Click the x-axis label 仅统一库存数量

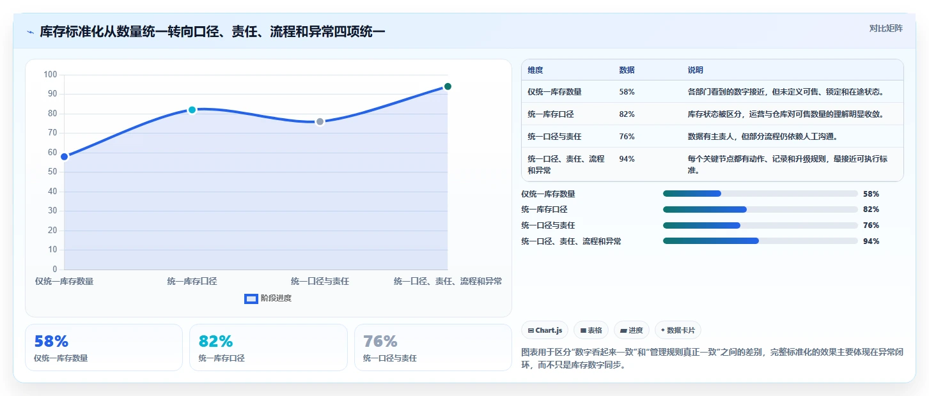pos(64,281)
